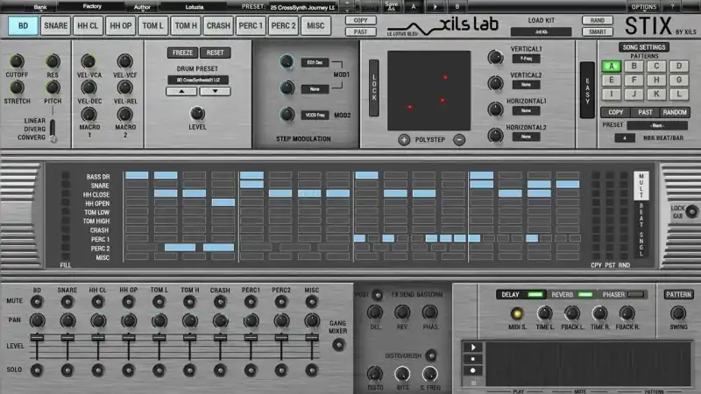Image resolution: width=701 pixels, height=394 pixels.
Task: Open the LOAD KIT selector
Action: click(541, 32)
